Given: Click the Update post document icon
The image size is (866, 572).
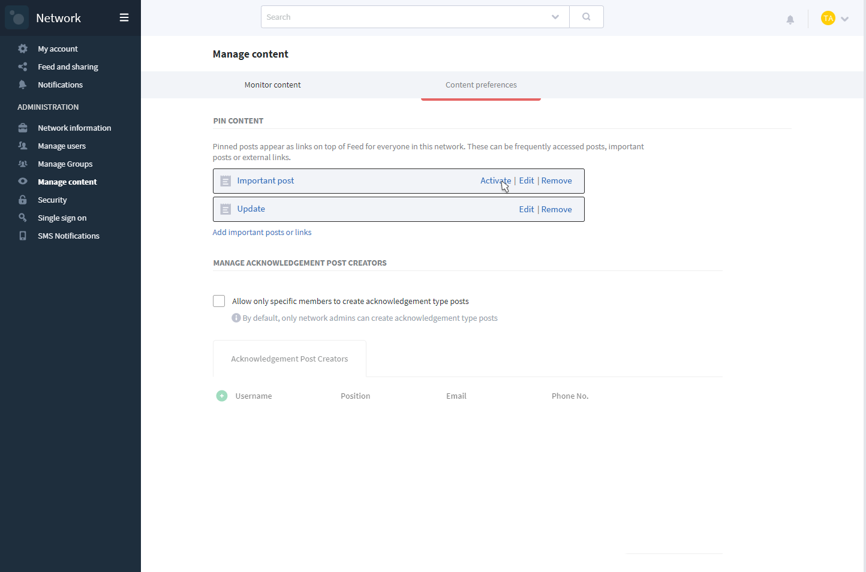Looking at the screenshot, I should [x=225, y=209].
